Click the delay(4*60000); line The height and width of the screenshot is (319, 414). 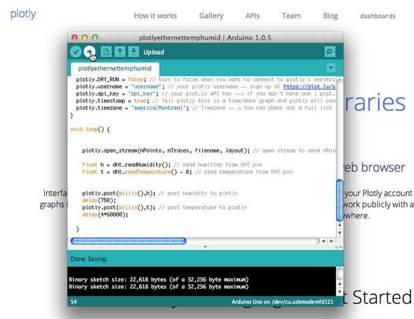pos(105,215)
